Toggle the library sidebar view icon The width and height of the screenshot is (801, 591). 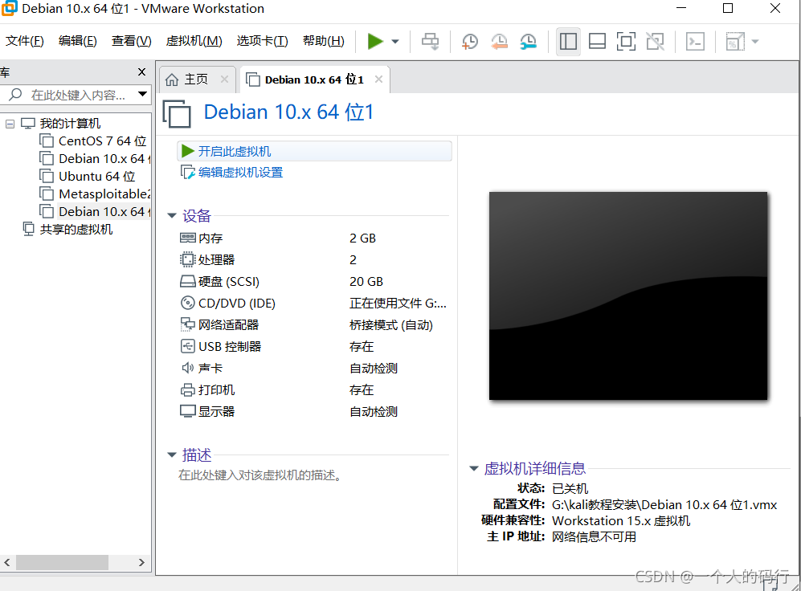568,41
